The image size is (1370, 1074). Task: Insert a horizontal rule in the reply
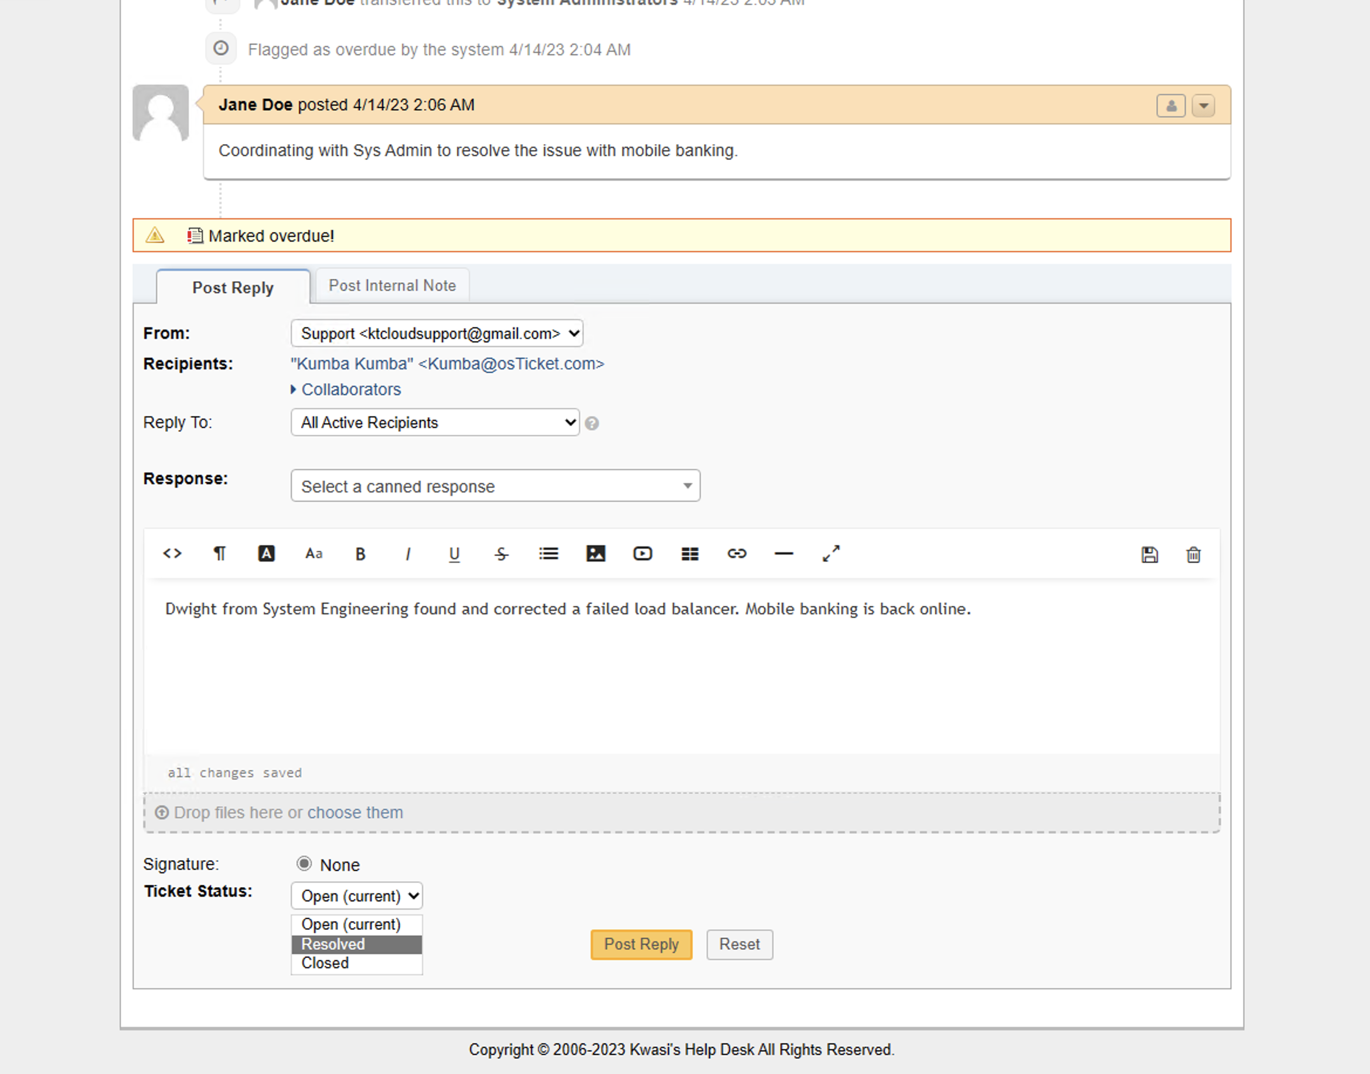coord(783,553)
